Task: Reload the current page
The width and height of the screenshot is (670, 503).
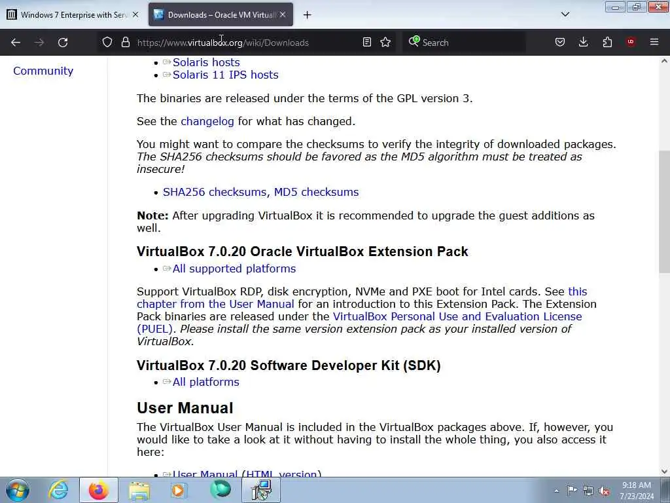Action: click(63, 43)
